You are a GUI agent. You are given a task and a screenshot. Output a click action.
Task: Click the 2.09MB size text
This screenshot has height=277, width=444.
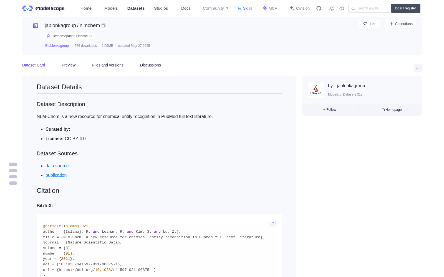coord(107,46)
